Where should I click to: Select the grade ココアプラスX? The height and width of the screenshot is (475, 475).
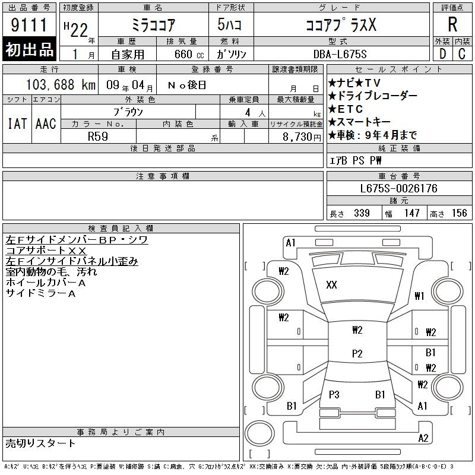pyautogui.click(x=341, y=24)
